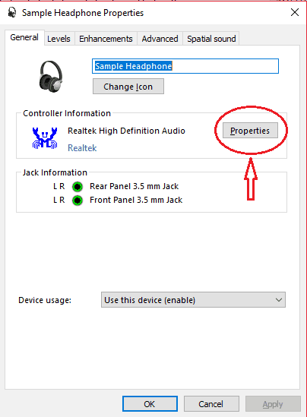Click the Apply button
Viewport: 307px width, 417px height.
click(273, 404)
